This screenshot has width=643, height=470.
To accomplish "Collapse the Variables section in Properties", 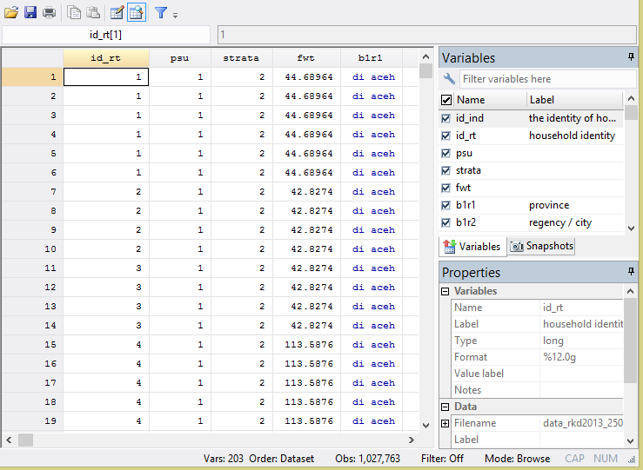I will (x=445, y=291).
